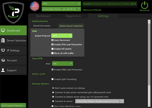Image resolution: width=152 pixels, height=108 pixels.
Task: Uncheck the Auto Reconnect checkbox
Action: coord(52,40)
